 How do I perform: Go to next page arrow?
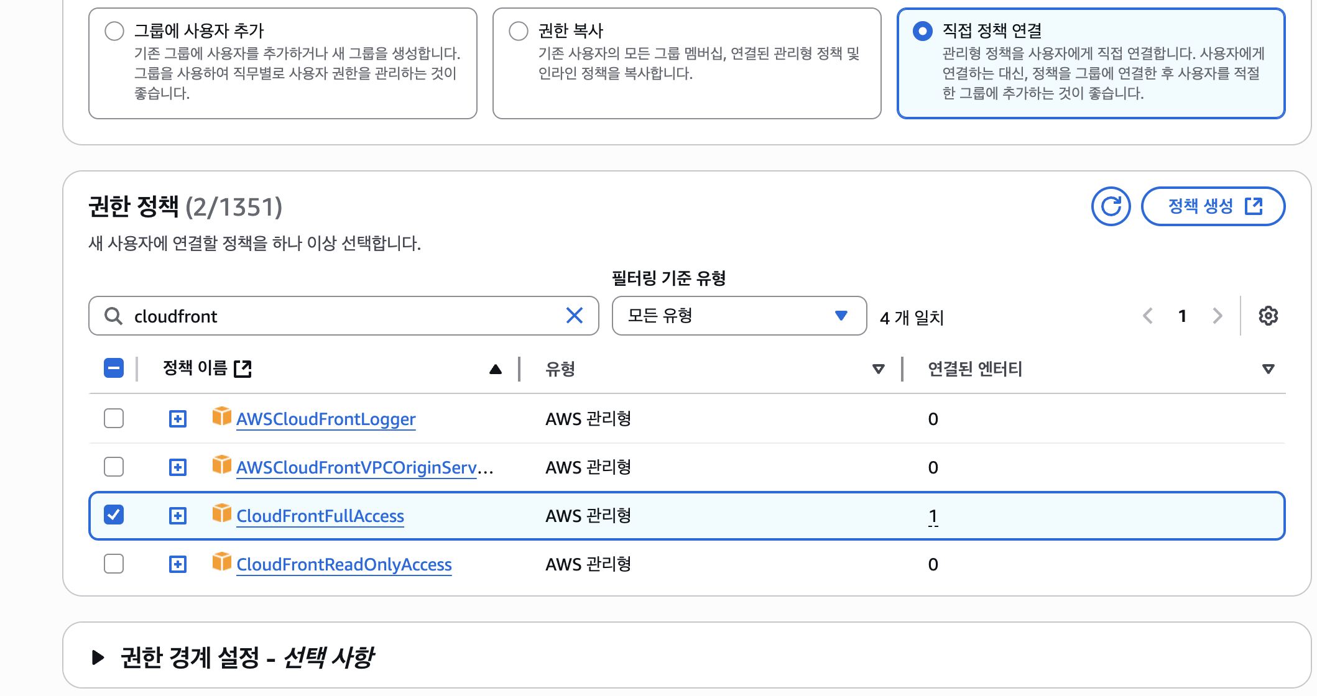1217,316
